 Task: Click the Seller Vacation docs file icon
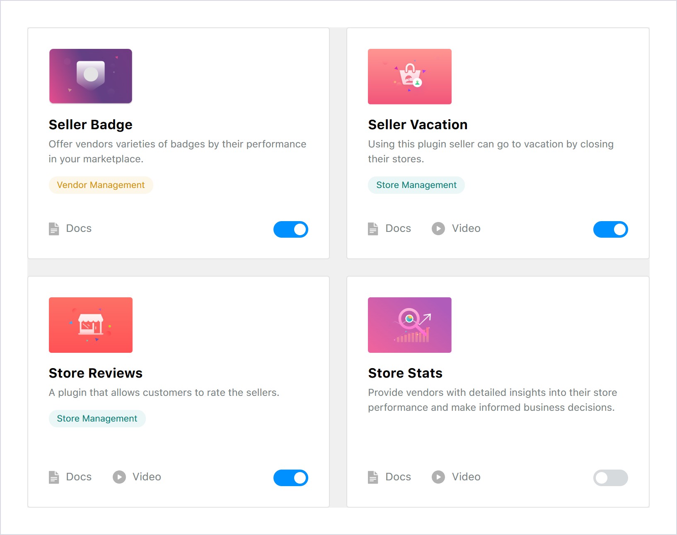point(373,229)
